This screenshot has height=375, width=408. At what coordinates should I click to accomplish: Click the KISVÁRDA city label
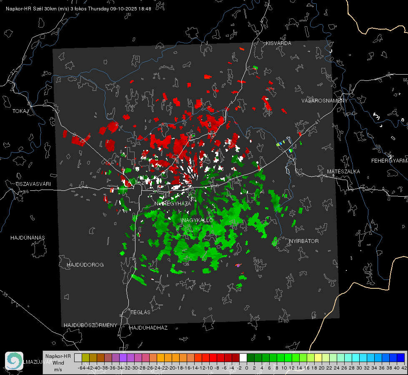278,43
